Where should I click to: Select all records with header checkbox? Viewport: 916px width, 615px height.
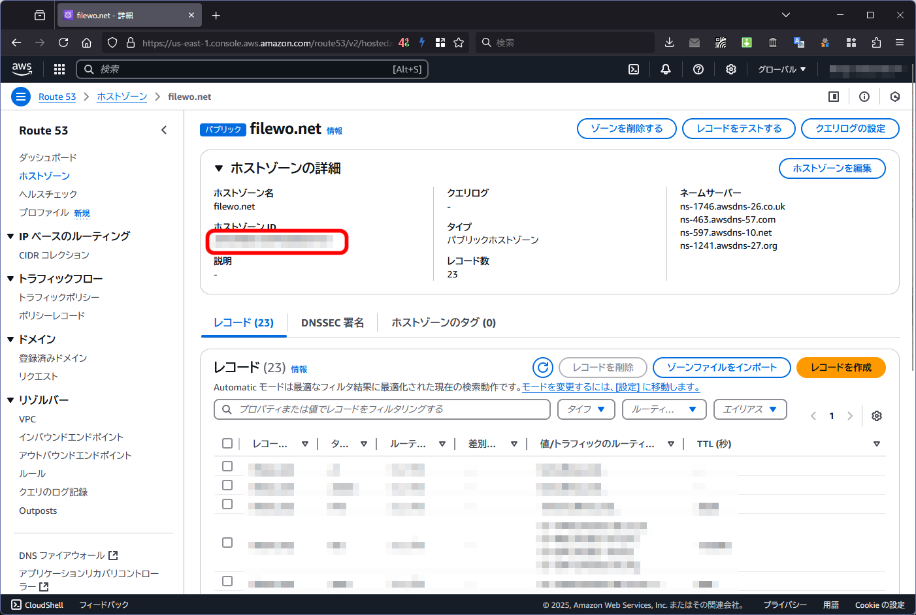click(227, 443)
